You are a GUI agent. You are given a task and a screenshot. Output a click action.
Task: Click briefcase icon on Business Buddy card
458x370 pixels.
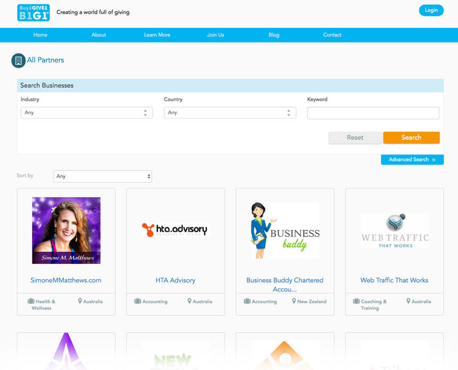coord(247,301)
